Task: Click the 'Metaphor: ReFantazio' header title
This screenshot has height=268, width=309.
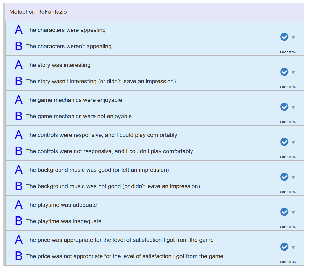Action: [x=38, y=12]
